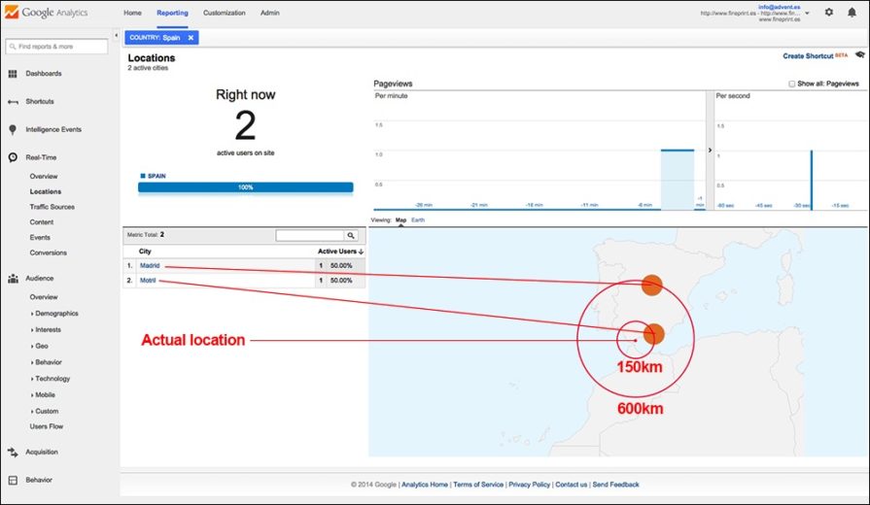Image resolution: width=870 pixels, height=505 pixels.
Task: Click the Acquisition arrows icon
Action: coord(13,452)
